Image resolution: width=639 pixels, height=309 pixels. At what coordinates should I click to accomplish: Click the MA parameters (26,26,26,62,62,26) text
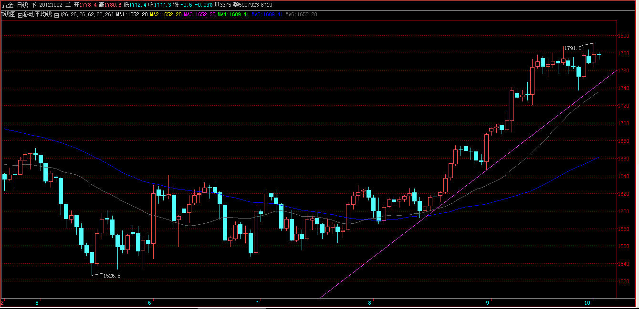click(87, 14)
